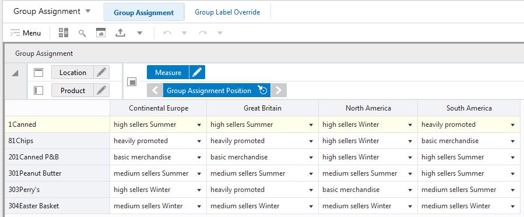Switch to the Group Assignment tab
Image resolution: width=524 pixels, height=217 pixels.
tap(144, 12)
